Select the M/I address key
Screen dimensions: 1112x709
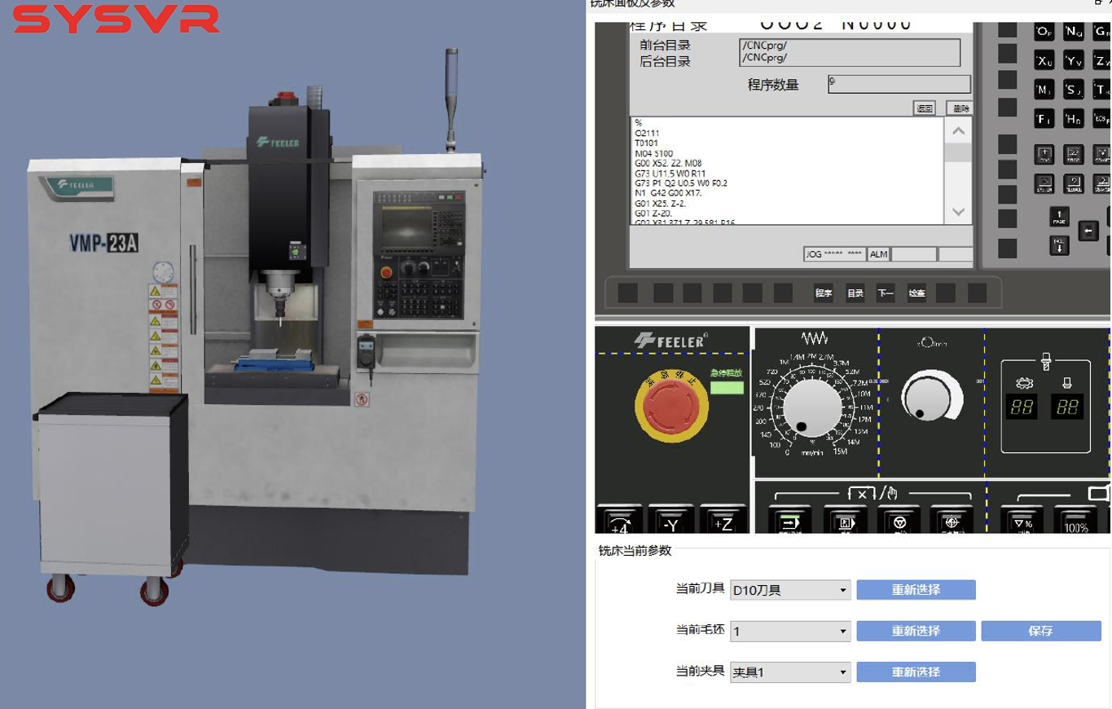click(1044, 90)
